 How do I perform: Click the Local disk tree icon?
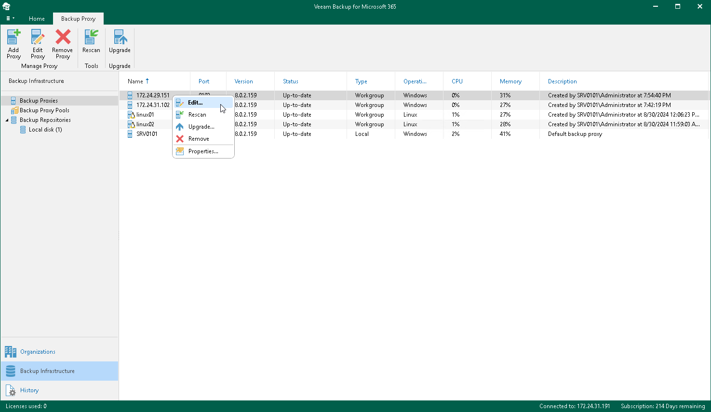coord(23,130)
